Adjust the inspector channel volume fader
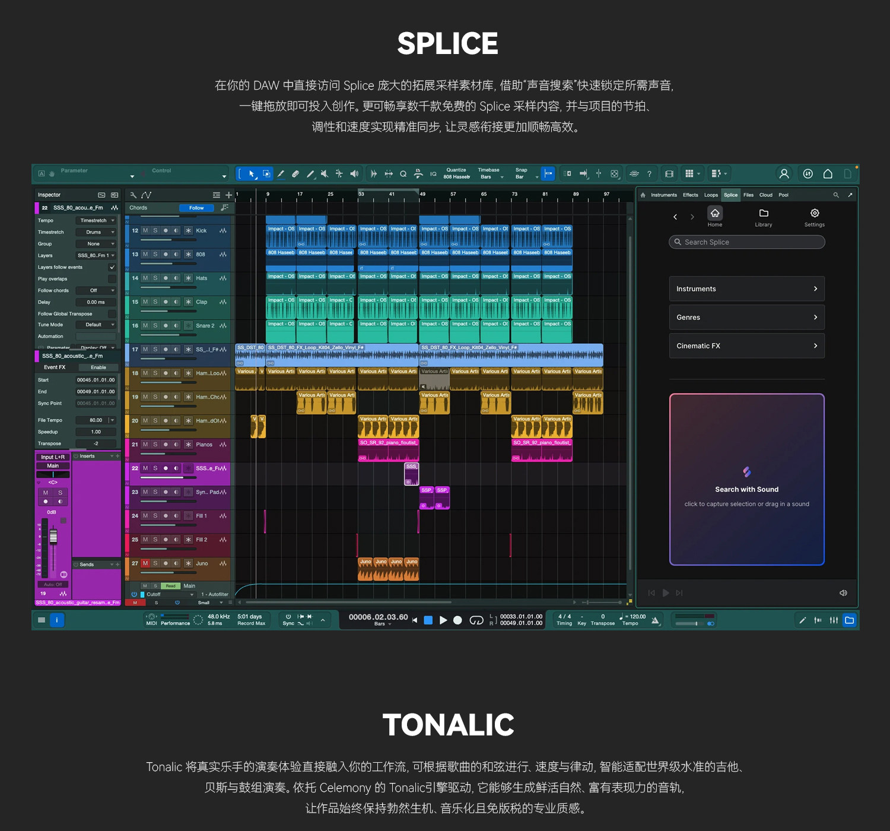This screenshot has height=831, width=890. pos(53,537)
